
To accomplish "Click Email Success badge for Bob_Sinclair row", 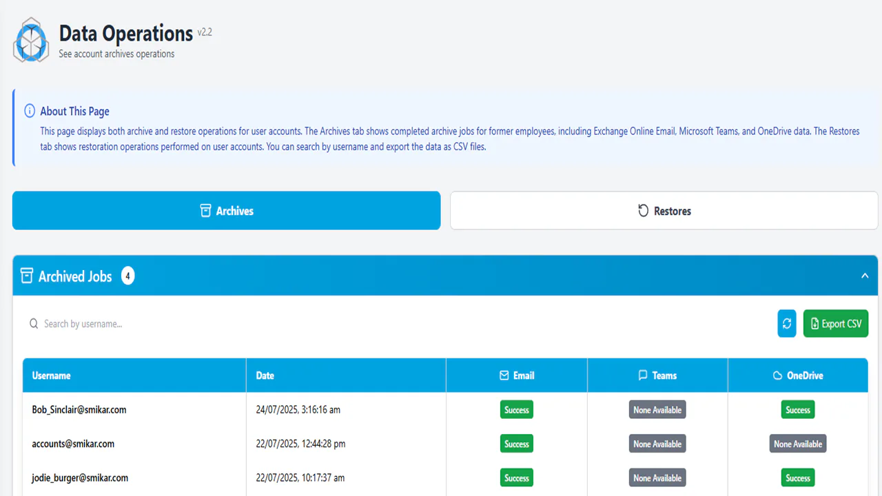I will point(517,410).
